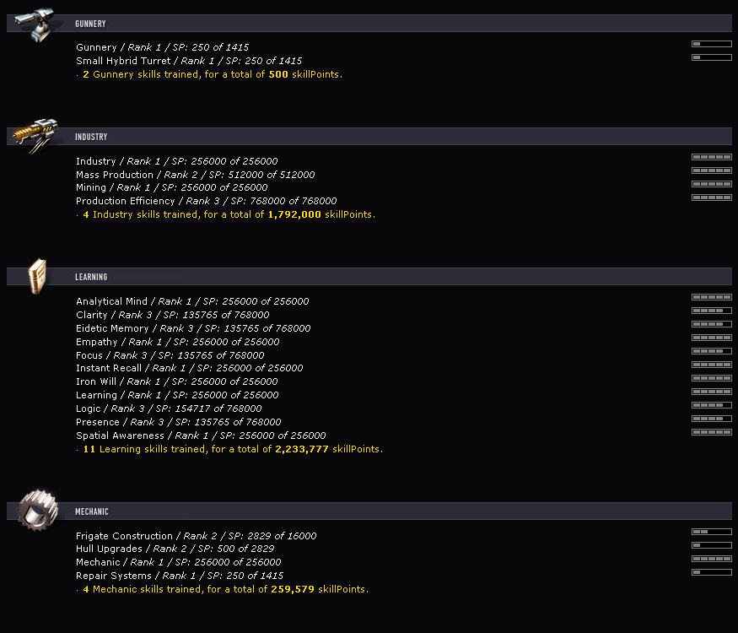Click the Mechanic gear icon
Viewport: 738px width, 633px height.
(36, 509)
